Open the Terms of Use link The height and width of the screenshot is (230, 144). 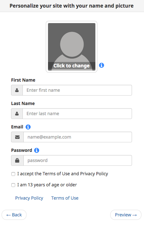tap(65, 198)
